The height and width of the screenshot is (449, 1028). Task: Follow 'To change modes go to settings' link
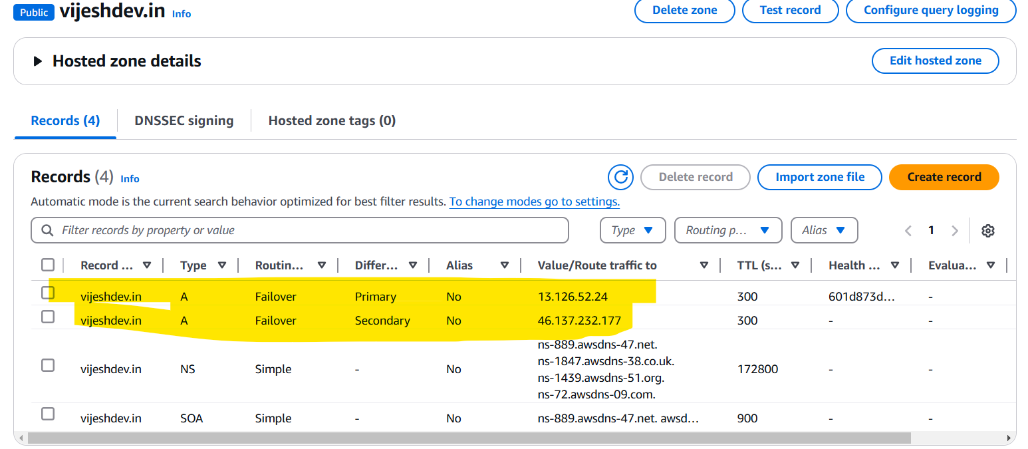[x=535, y=201]
